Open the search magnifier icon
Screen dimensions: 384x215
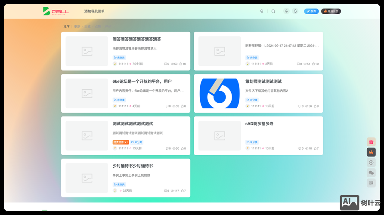pos(273,11)
